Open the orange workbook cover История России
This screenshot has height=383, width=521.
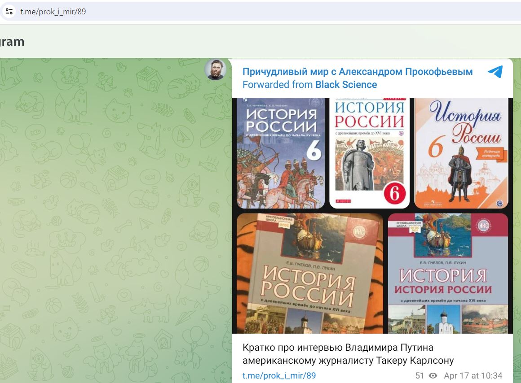point(461,153)
